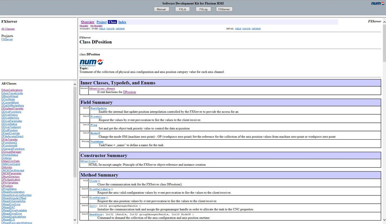Open the DPosition::Event inner class

(102, 89)
